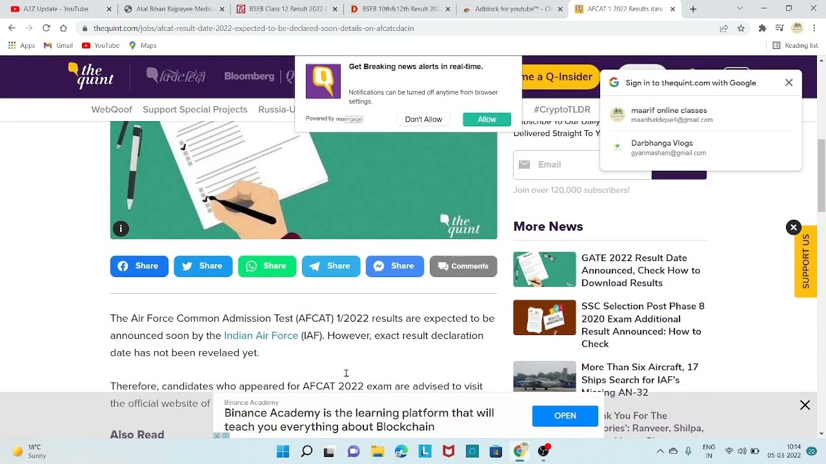826x464 pixels.
Task: Switch to the Atal Bihari Bajpayee Medical tab
Action: pyautogui.click(x=174, y=9)
